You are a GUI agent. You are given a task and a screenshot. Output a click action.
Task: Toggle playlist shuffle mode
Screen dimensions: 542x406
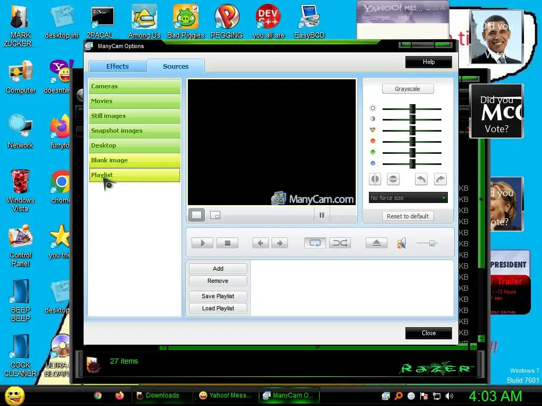340,243
